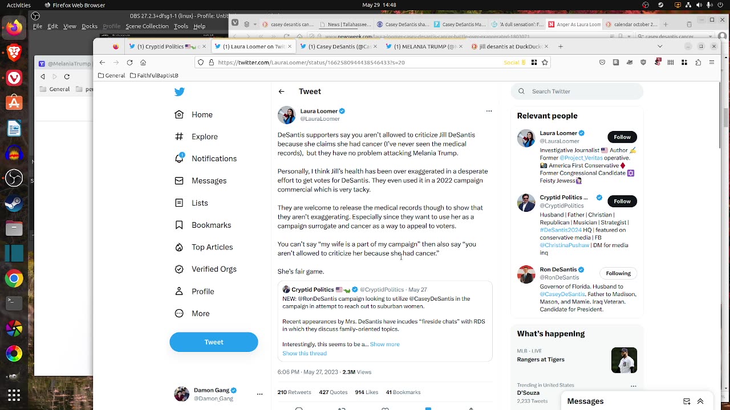Go back using Tweet header arrow

pyautogui.click(x=281, y=92)
